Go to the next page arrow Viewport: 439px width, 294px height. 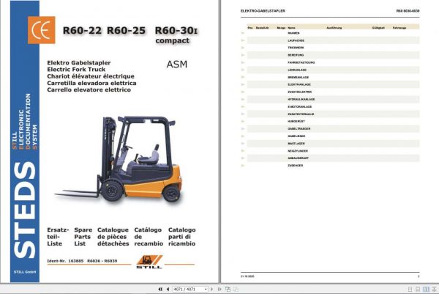pos(211,289)
